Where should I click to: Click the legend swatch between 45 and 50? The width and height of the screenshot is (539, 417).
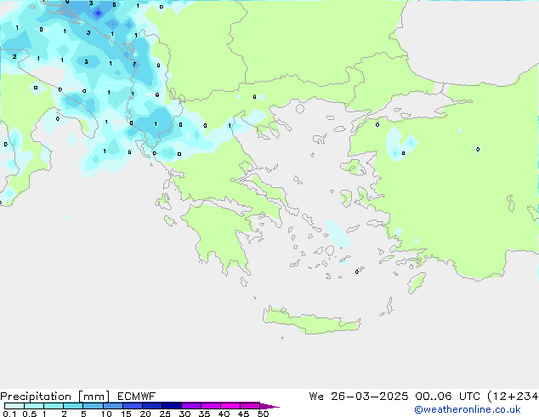pyautogui.click(x=250, y=406)
